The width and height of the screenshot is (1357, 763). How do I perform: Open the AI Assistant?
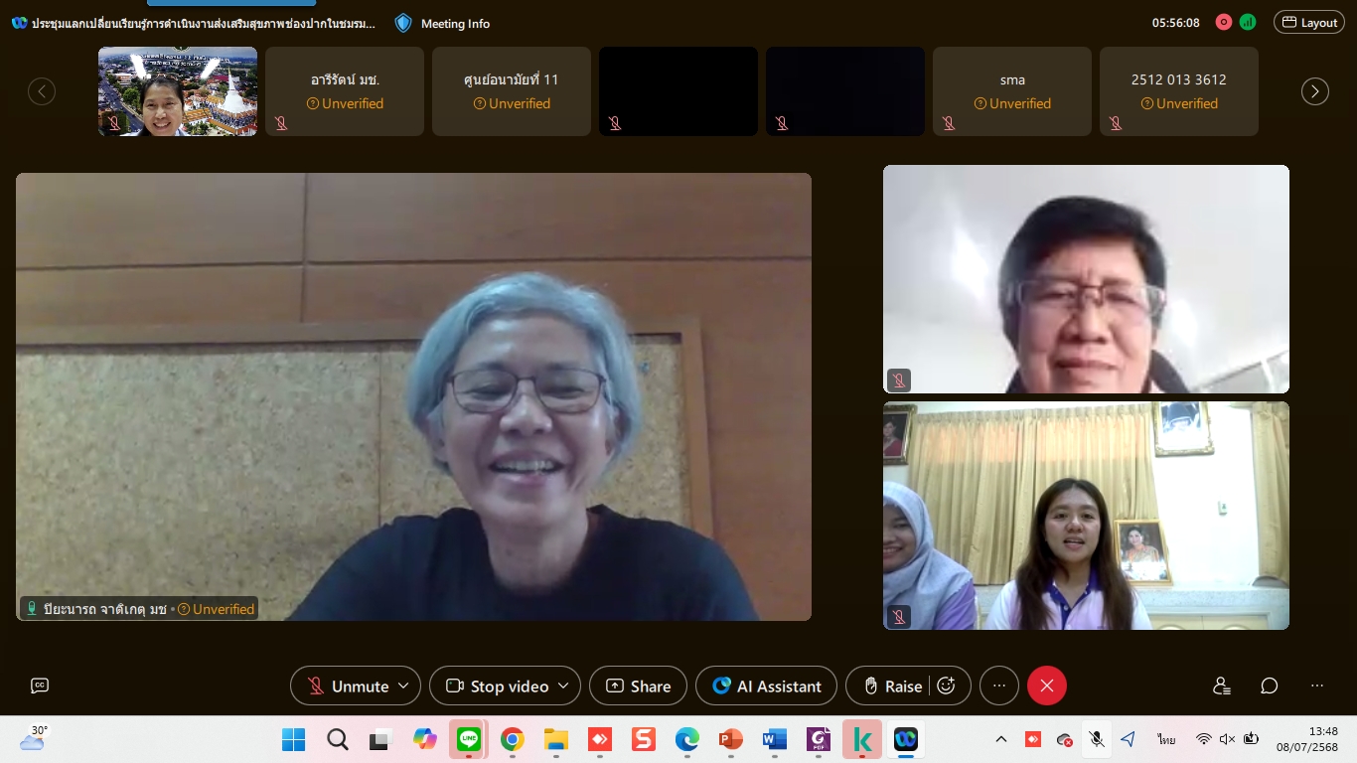pos(766,686)
